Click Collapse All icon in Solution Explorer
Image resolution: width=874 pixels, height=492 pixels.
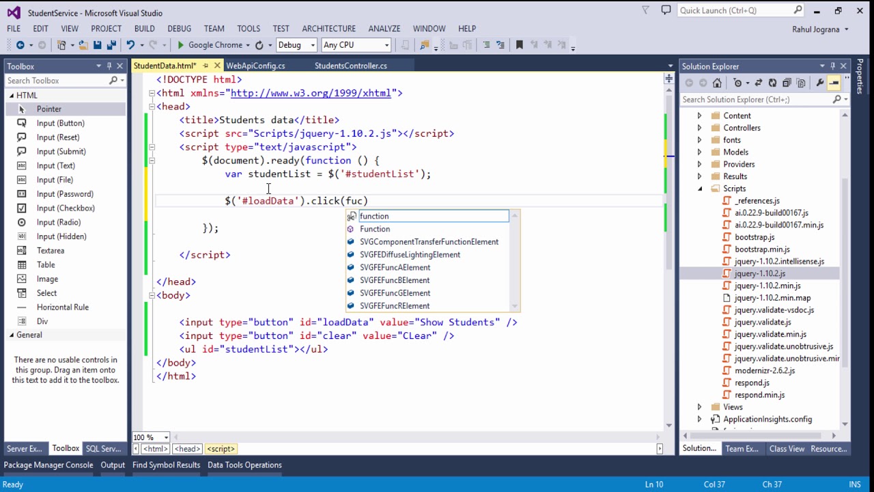click(x=787, y=83)
